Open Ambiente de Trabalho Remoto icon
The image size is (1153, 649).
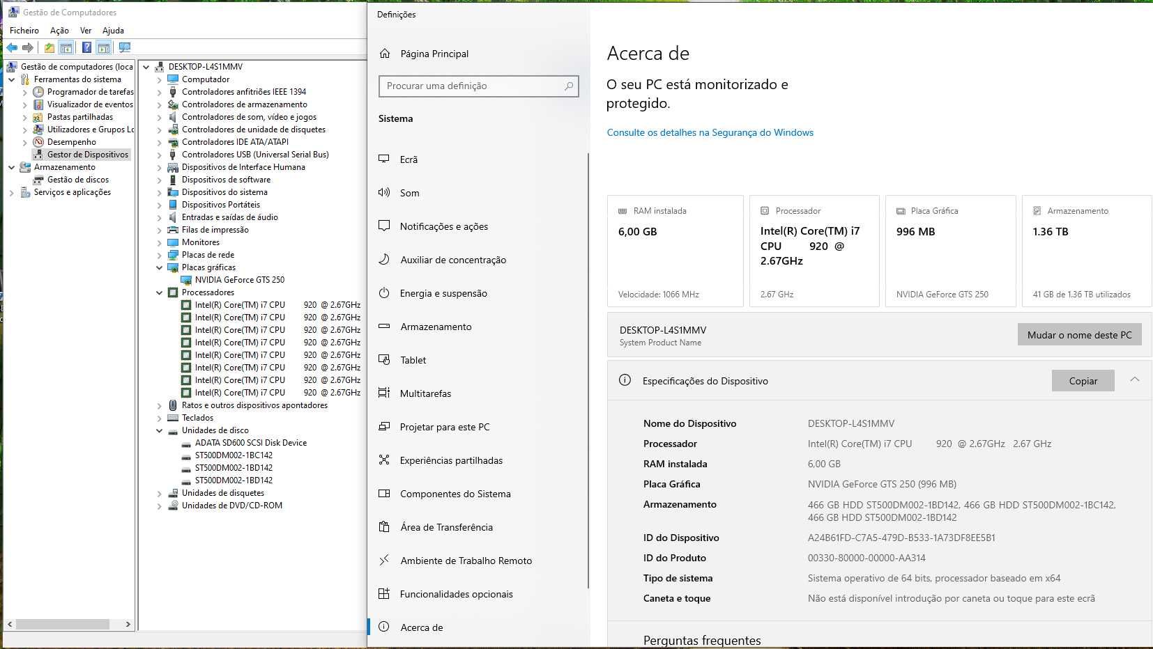pyautogui.click(x=384, y=560)
